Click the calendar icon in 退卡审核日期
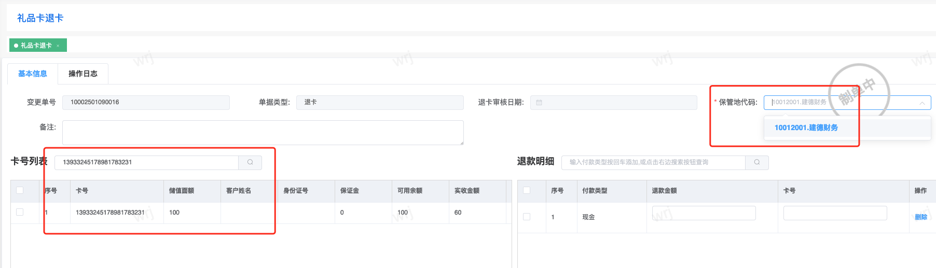The width and height of the screenshot is (936, 268). [539, 103]
